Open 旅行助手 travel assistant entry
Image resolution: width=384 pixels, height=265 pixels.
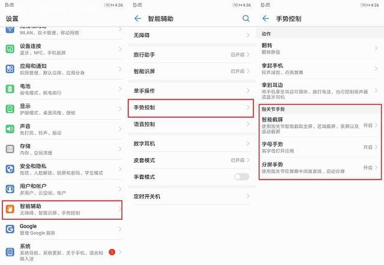point(192,54)
